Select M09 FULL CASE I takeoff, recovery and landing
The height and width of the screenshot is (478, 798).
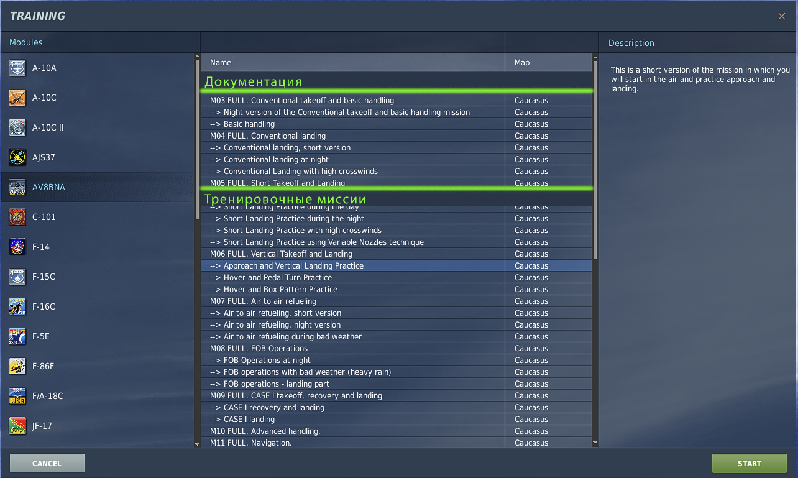[397, 395]
